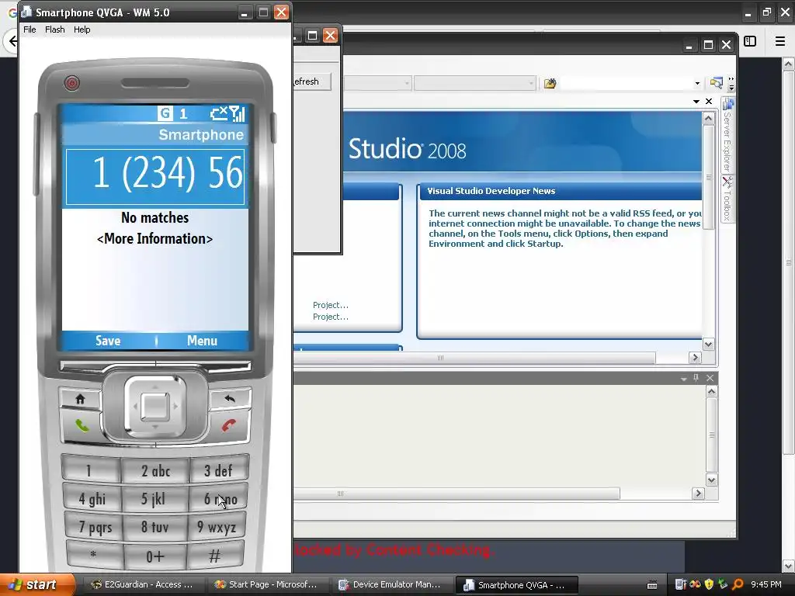Click the orange magnifier tray icon
795x596 pixels.
pos(738,585)
